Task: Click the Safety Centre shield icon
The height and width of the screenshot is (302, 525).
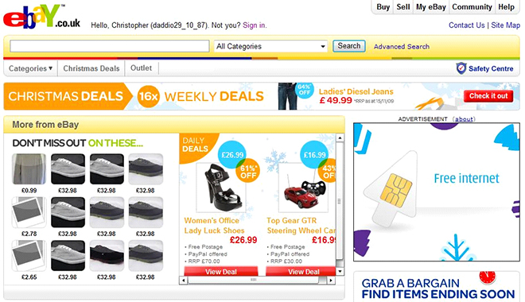Action: coord(461,68)
